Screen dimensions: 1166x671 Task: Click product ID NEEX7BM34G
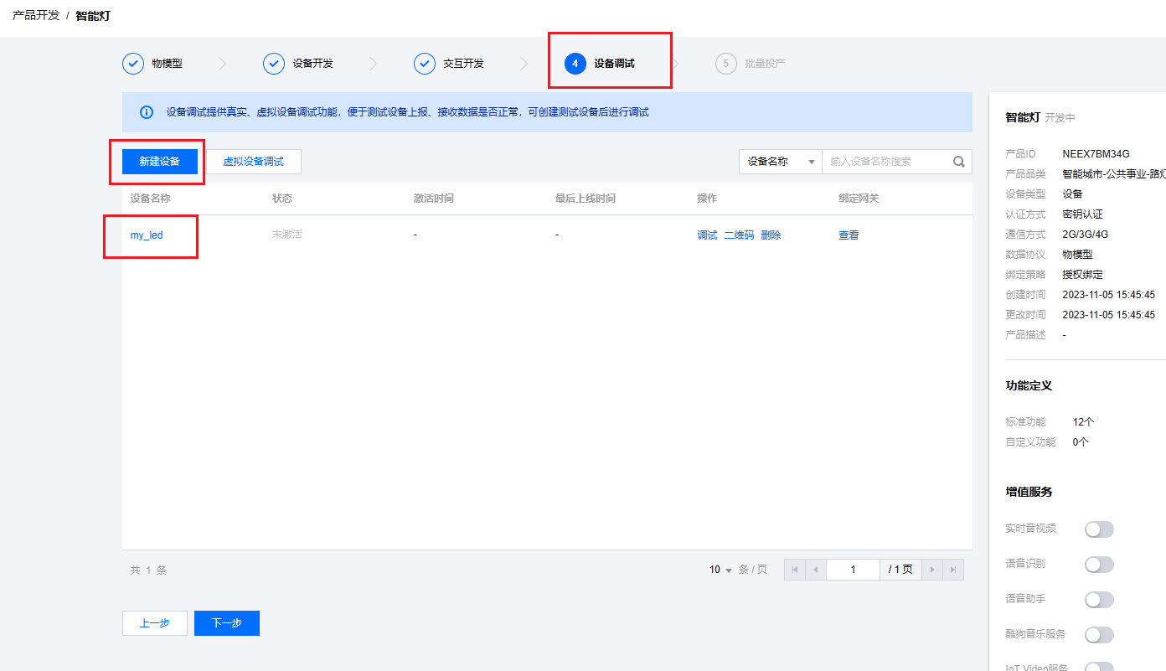coord(1096,154)
